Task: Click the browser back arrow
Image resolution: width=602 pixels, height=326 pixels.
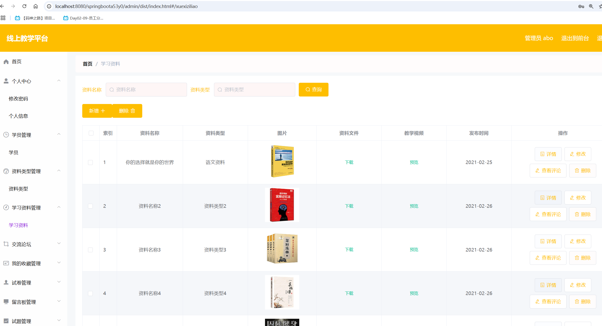Action: point(2,6)
